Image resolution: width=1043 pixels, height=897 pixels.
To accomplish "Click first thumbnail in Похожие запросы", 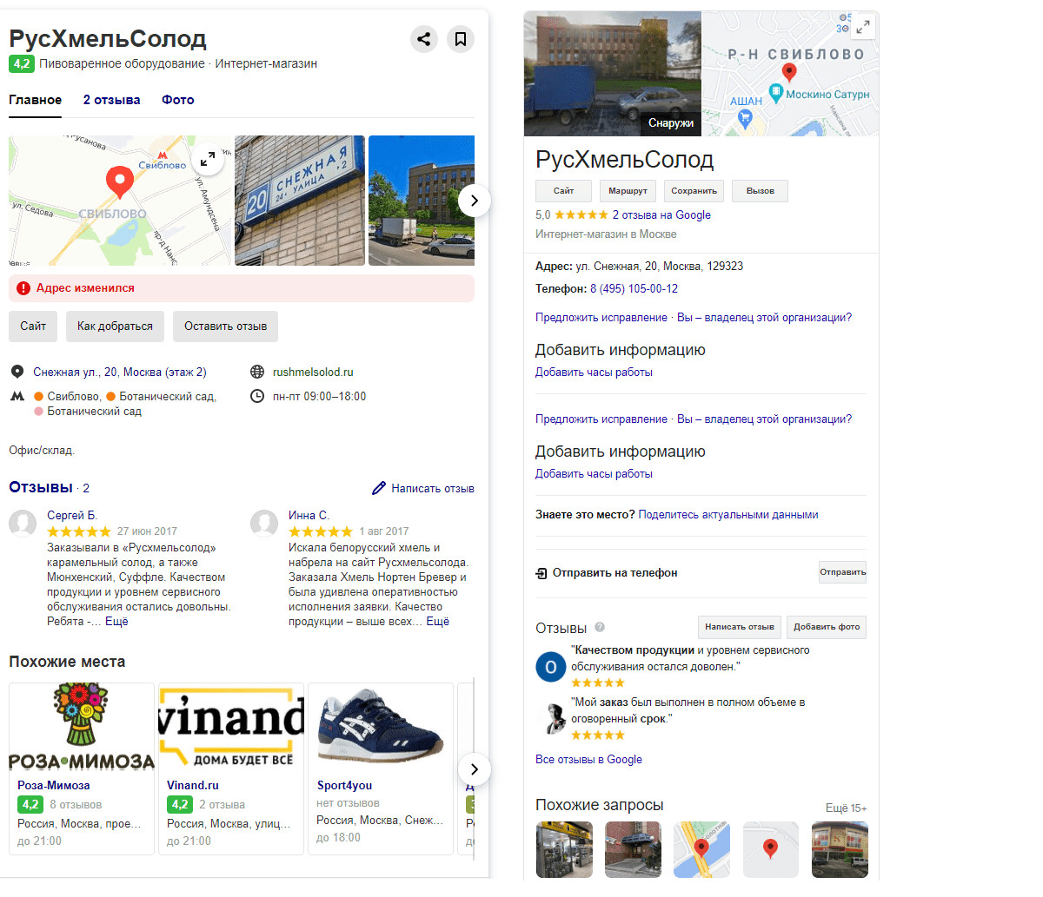I will click(x=564, y=850).
